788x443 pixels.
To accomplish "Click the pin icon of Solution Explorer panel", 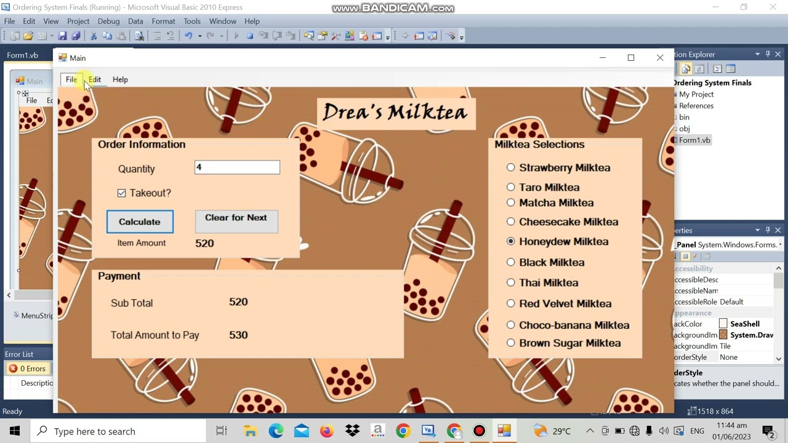I will (x=768, y=55).
